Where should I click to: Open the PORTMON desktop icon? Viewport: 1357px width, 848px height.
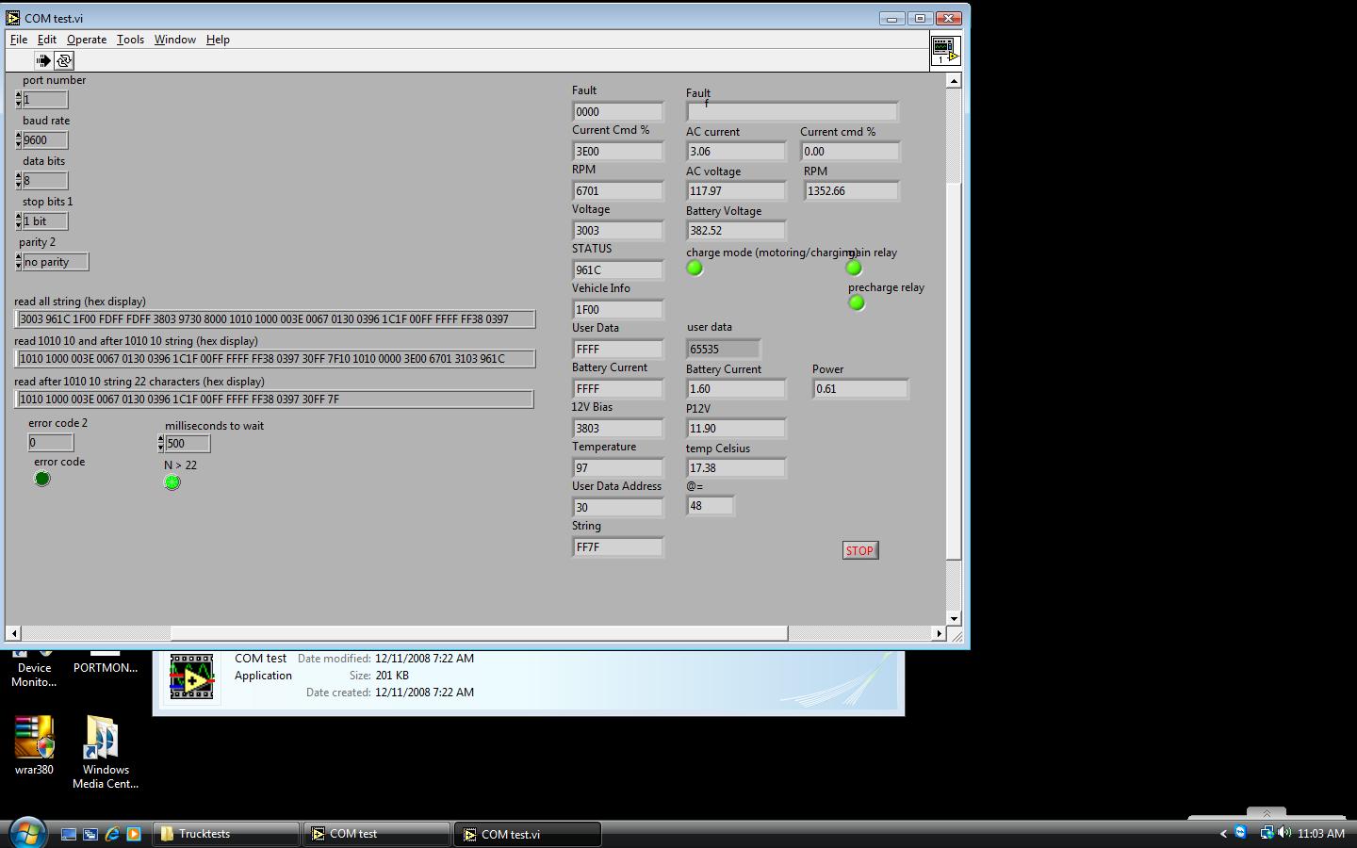tap(106, 662)
